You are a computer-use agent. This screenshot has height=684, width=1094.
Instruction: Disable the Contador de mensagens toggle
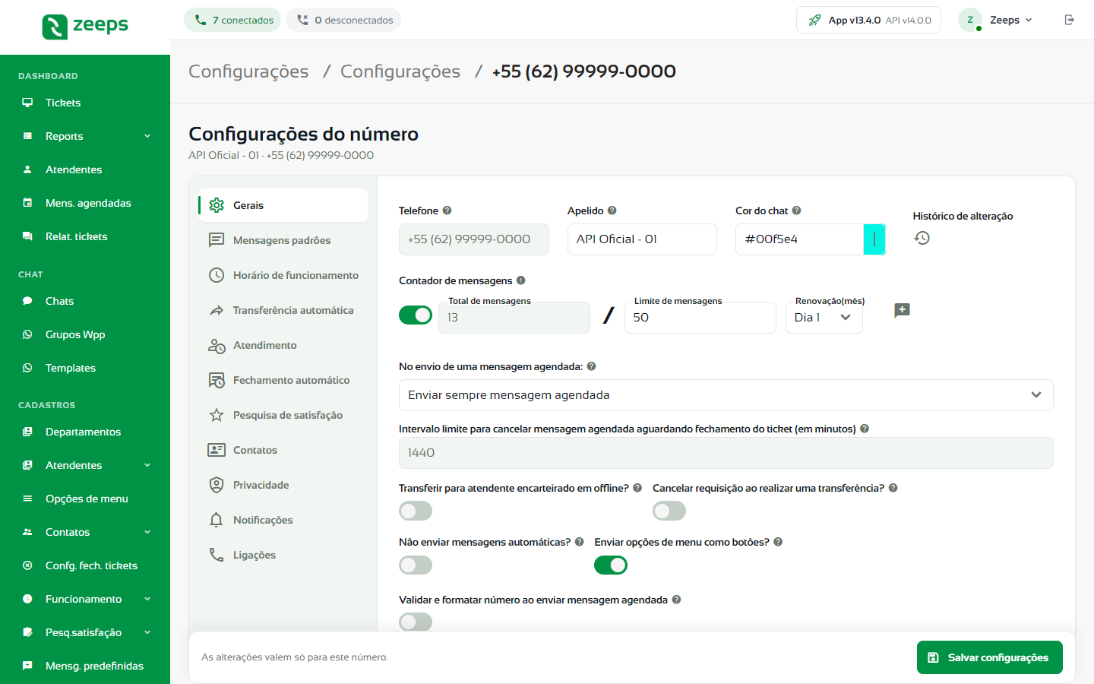pos(416,315)
